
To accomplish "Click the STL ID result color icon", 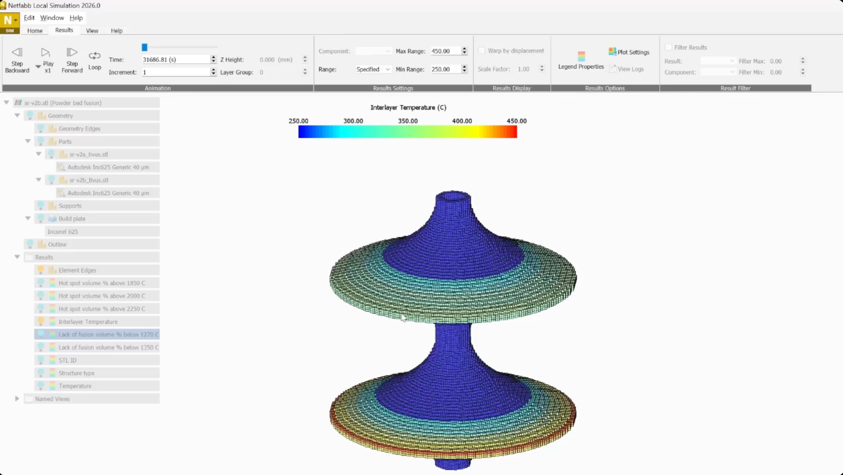I will tap(52, 360).
